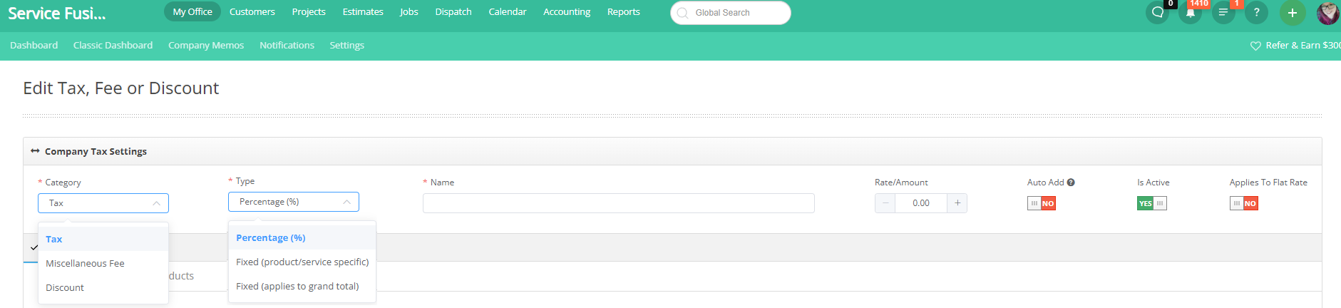Click the Auto Add help icon
1341x308 pixels.
tap(1071, 183)
